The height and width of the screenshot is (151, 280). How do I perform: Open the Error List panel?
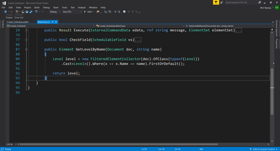pyautogui.click(x=19, y=17)
